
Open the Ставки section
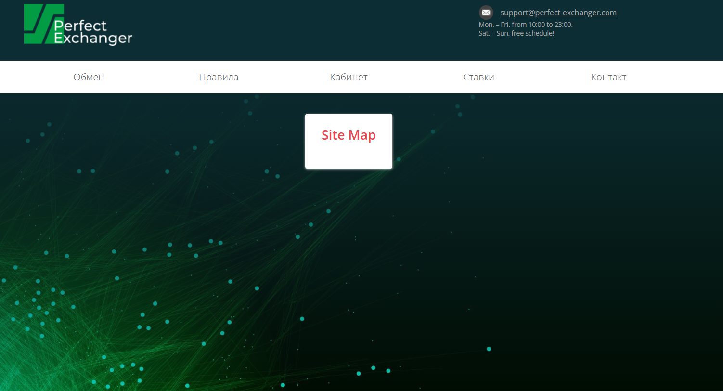(478, 77)
